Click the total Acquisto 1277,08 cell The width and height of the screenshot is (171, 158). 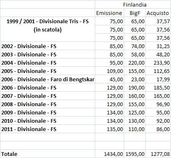(x=158, y=154)
